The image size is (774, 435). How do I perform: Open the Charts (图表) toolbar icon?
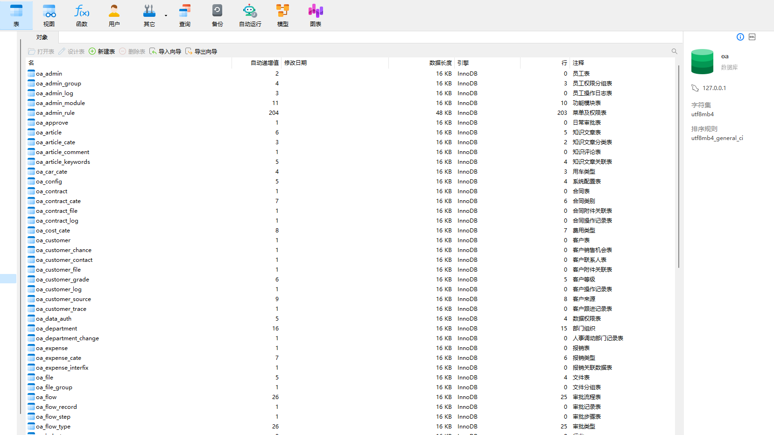316,15
